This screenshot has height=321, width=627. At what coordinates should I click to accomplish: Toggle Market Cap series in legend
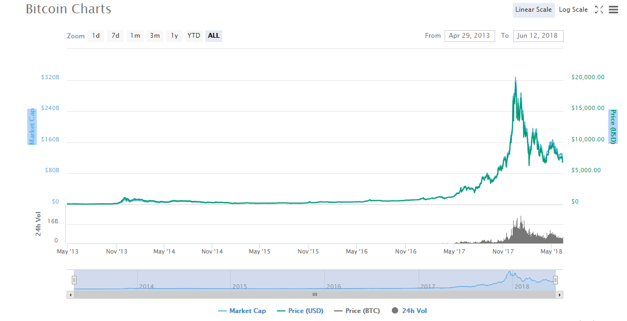pyautogui.click(x=242, y=310)
